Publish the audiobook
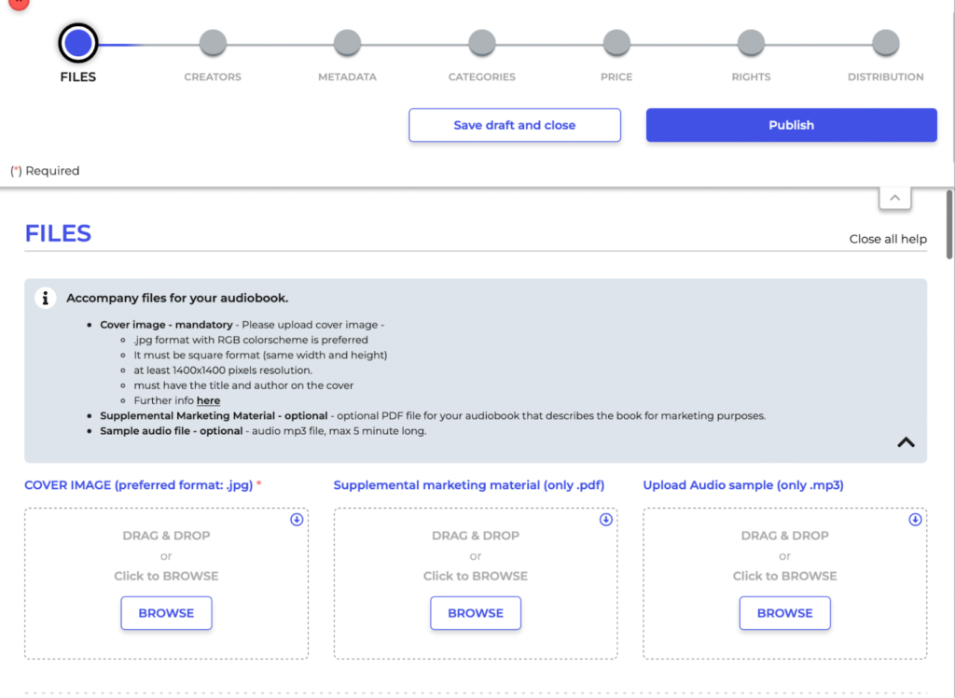The image size is (955, 698). click(791, 125)
